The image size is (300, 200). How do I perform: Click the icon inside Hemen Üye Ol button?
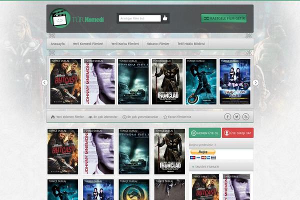coord(193,133)
